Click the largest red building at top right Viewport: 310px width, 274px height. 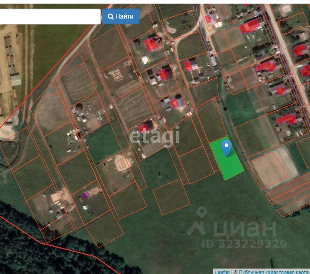[x=250, y=26]
